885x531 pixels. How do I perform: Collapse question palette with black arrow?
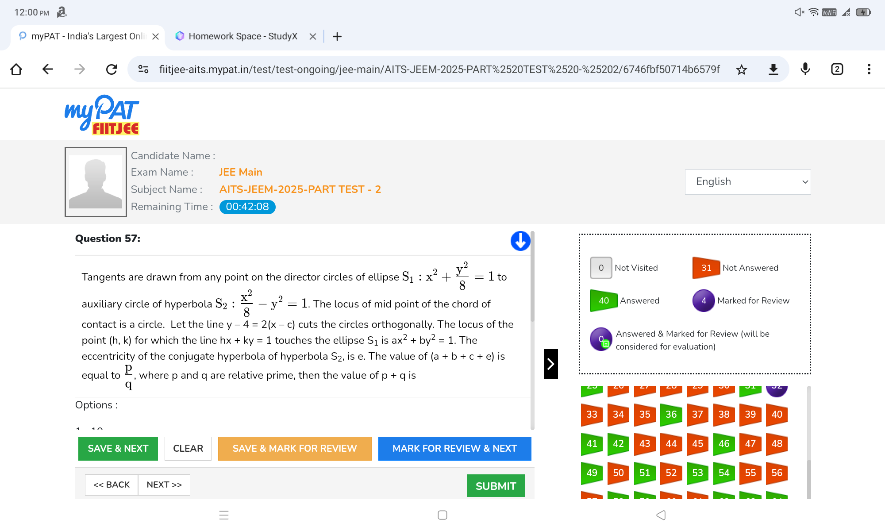pos(551,364)
